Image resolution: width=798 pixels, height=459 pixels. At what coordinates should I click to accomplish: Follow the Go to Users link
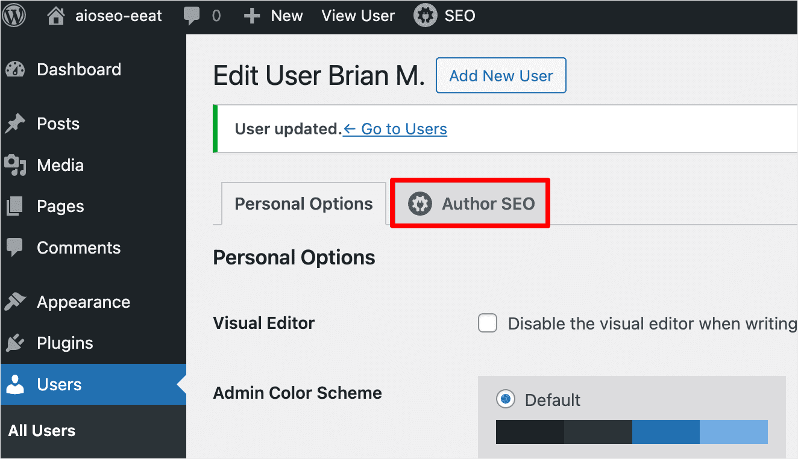pyautogui.click(x=395, y=129)
